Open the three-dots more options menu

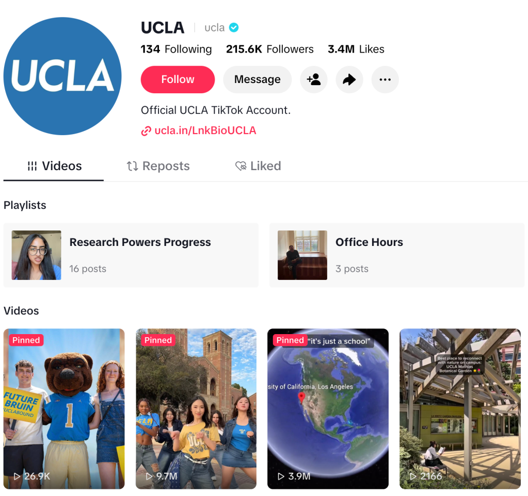click(x=385, y=80)
